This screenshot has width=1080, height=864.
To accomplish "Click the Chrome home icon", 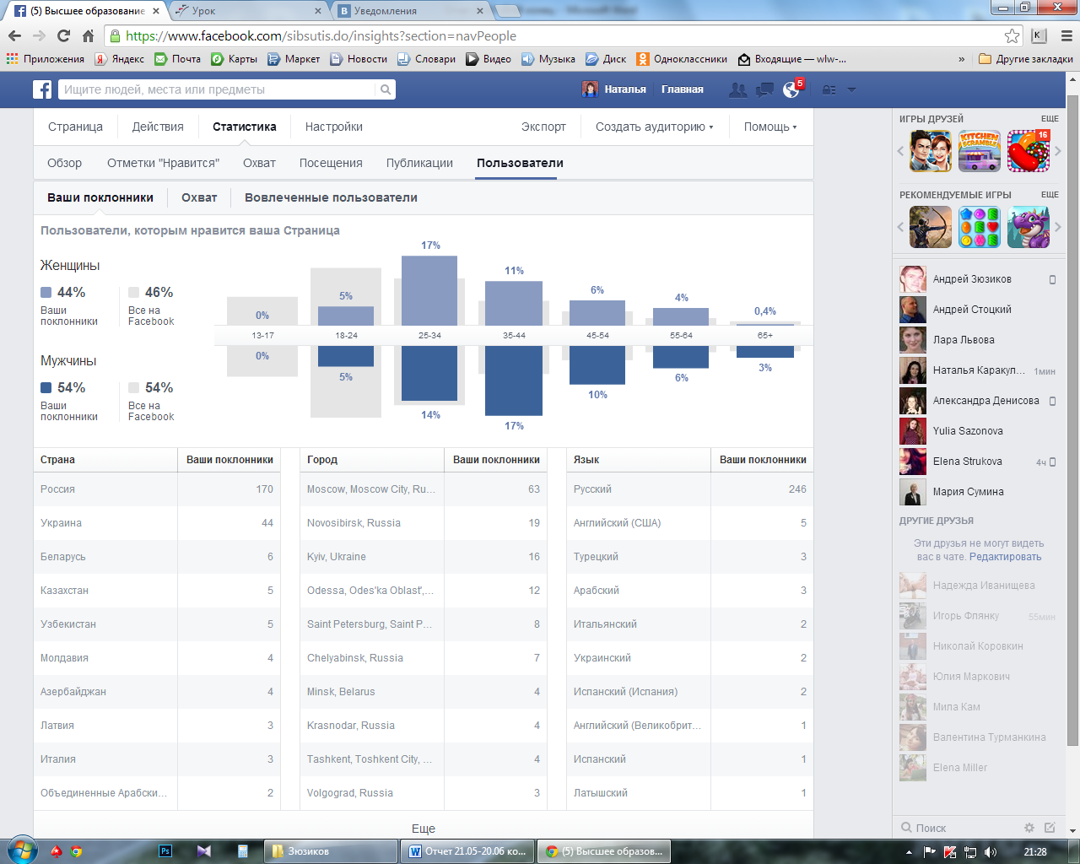I will pos(88,35).
